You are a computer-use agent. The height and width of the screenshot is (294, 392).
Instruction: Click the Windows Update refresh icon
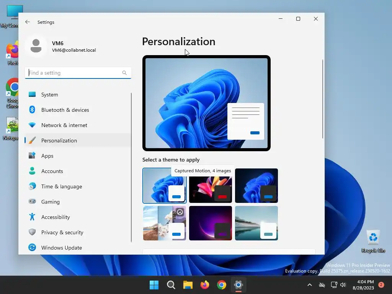(x=32, y=248)
